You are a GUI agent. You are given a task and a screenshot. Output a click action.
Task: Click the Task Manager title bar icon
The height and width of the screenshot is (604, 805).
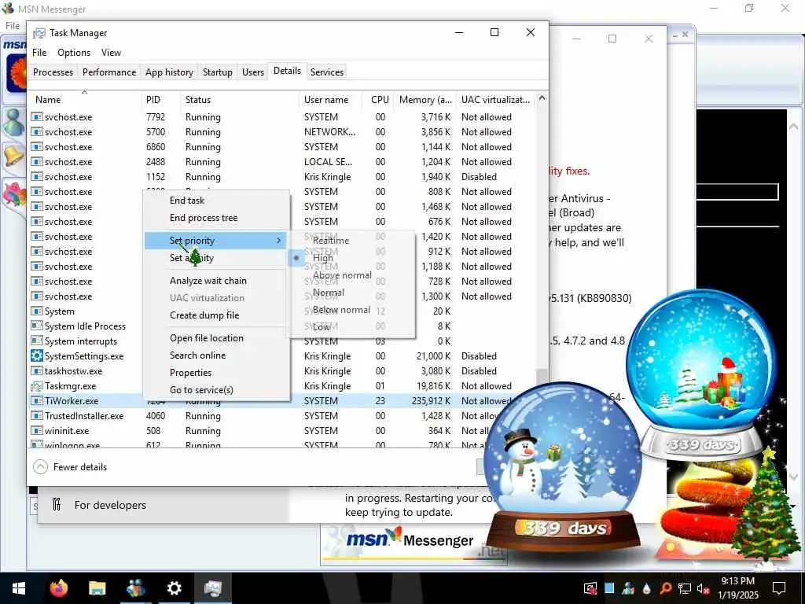39,33
